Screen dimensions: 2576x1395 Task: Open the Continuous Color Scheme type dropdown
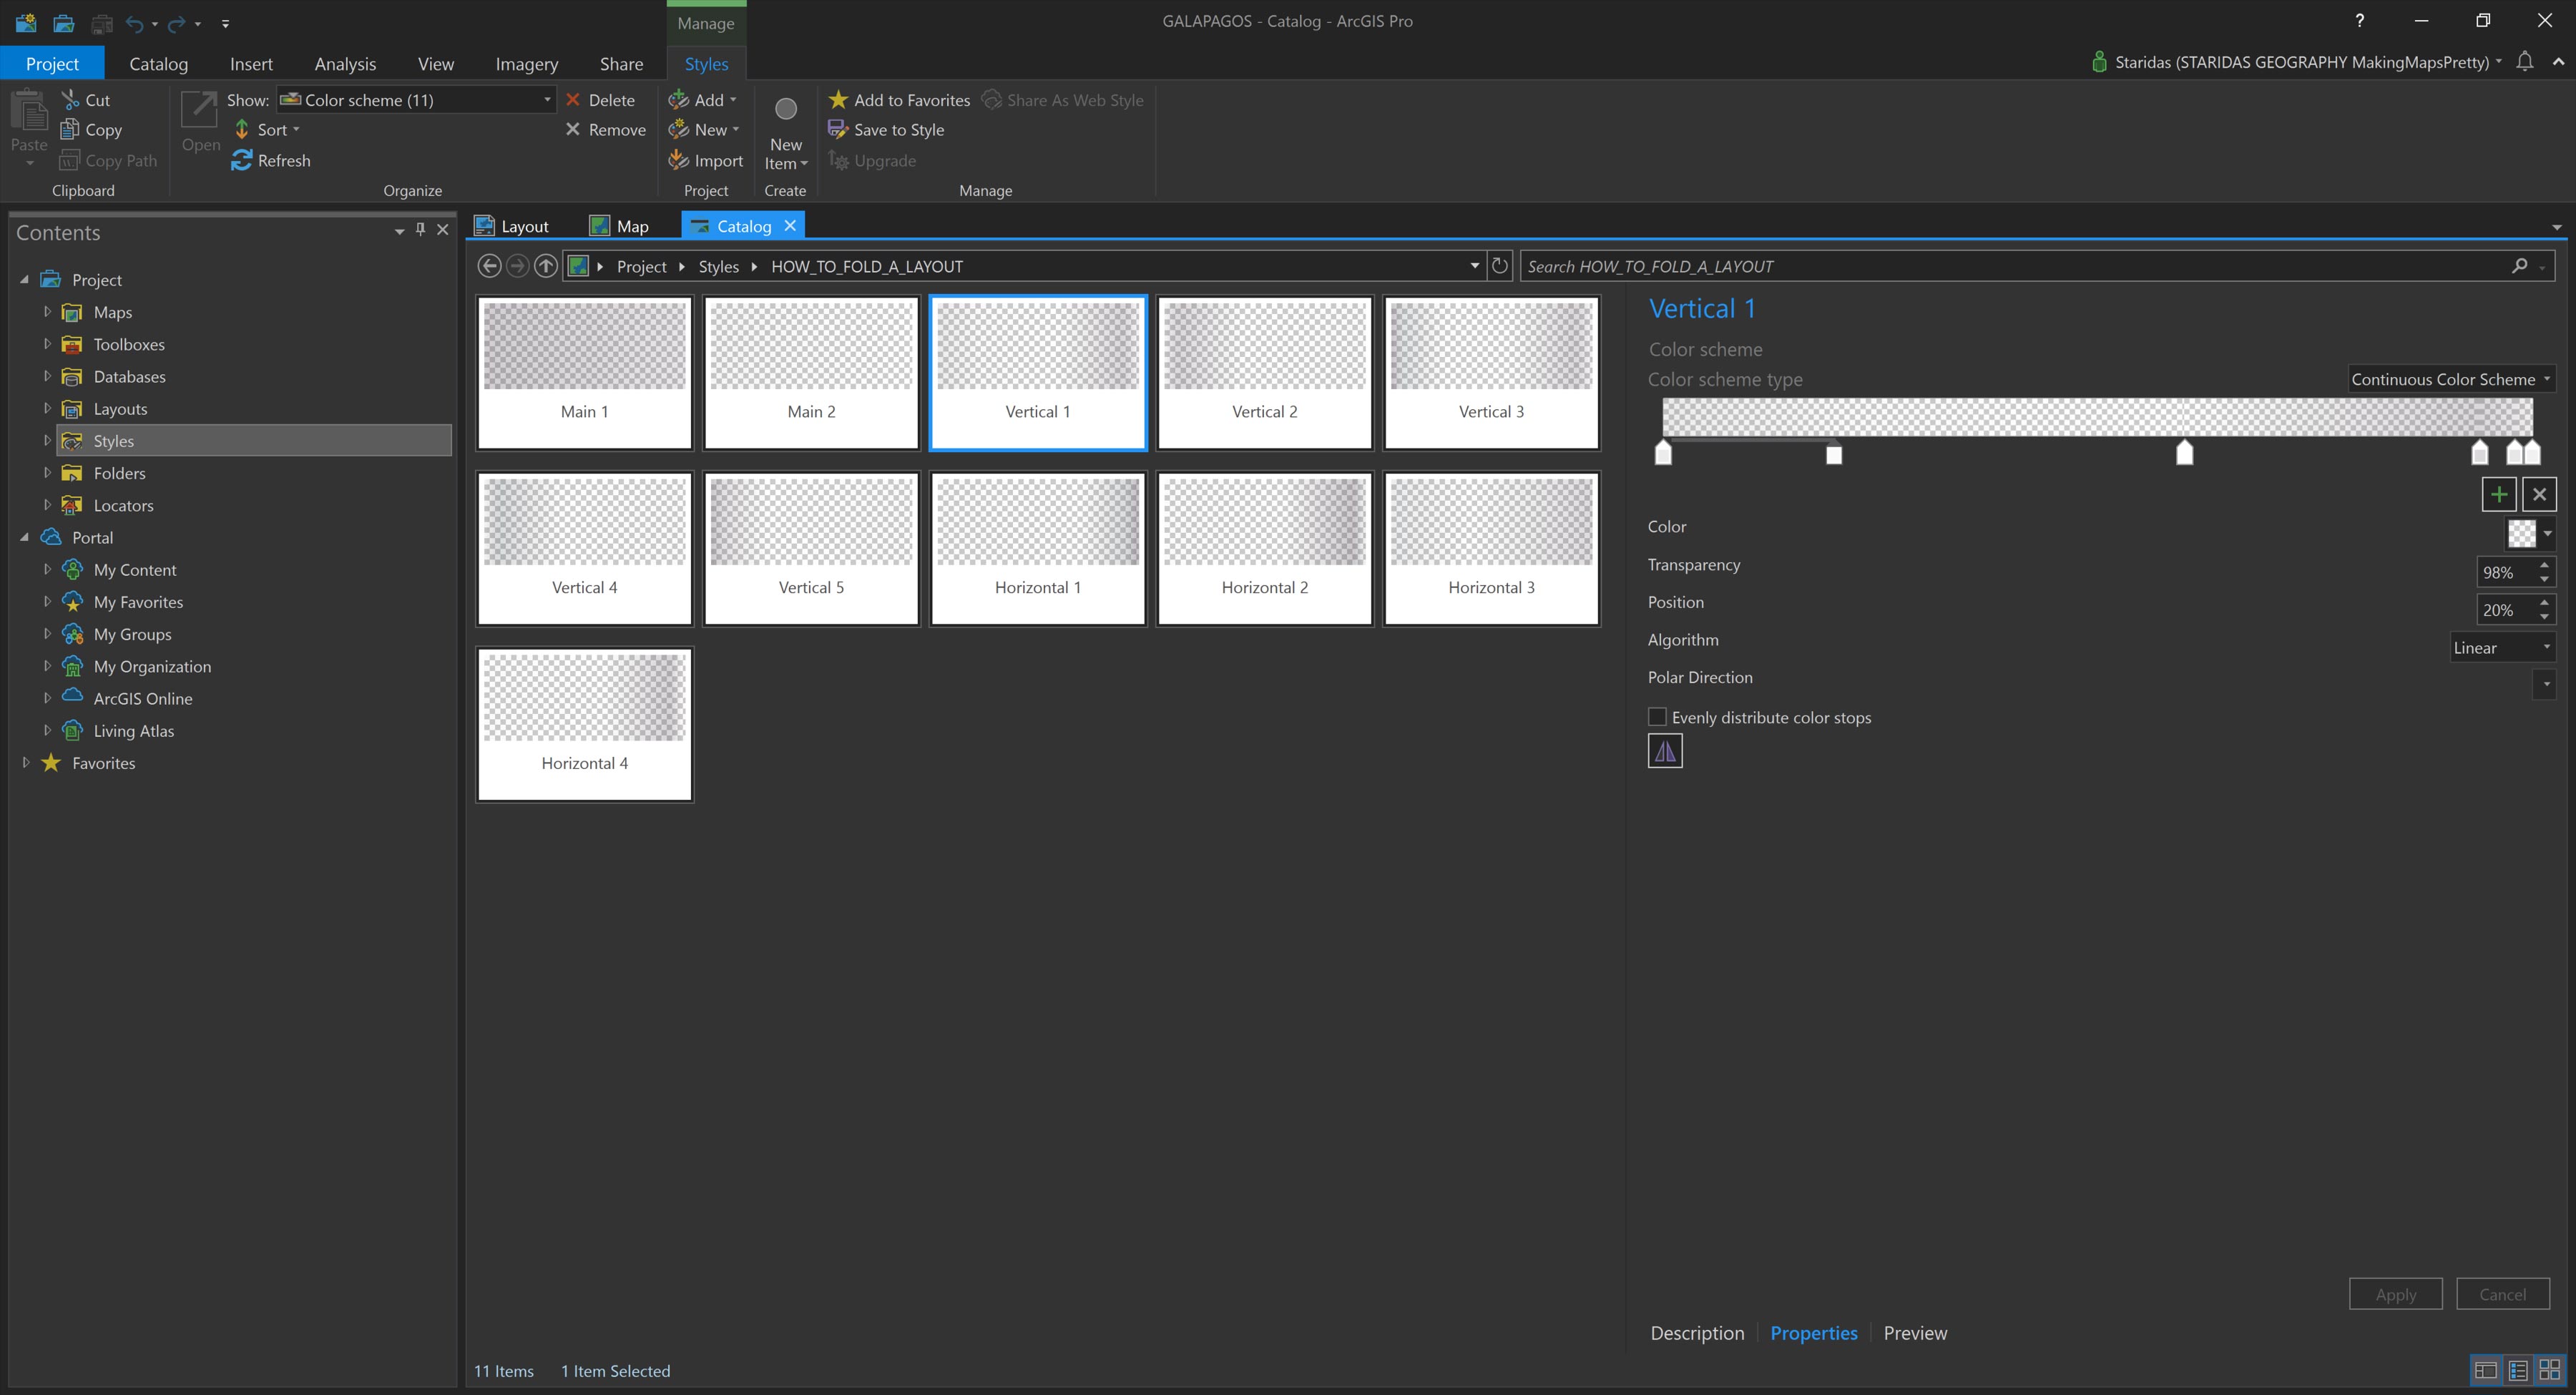(2450, 379)
